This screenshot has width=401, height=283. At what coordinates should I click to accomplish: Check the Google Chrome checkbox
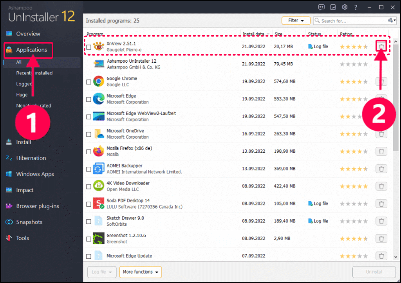(89, 82)
